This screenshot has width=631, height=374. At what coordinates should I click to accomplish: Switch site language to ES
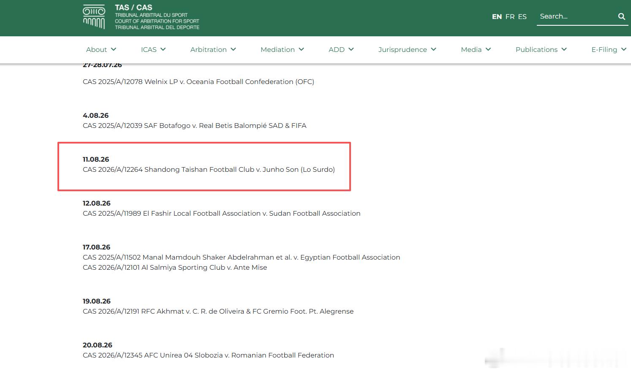point(522,16)
